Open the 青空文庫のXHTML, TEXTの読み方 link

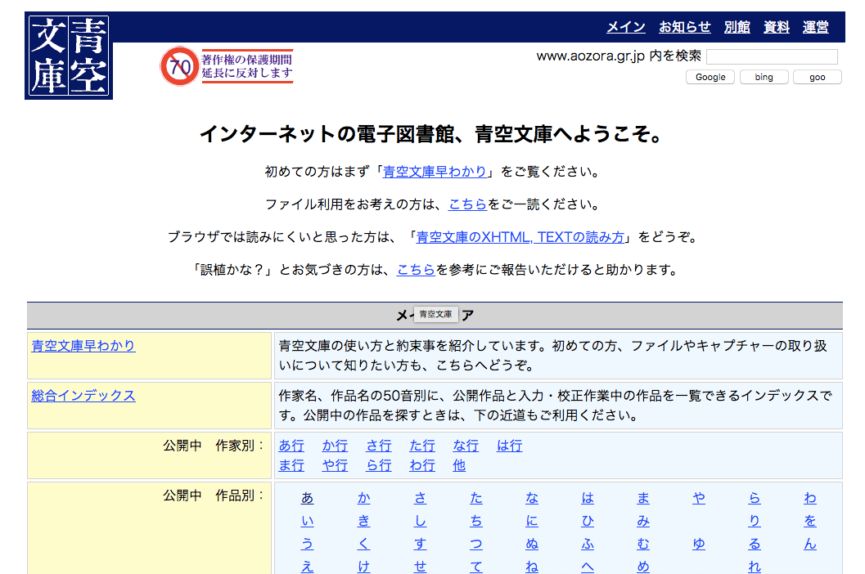pos(520,237)
